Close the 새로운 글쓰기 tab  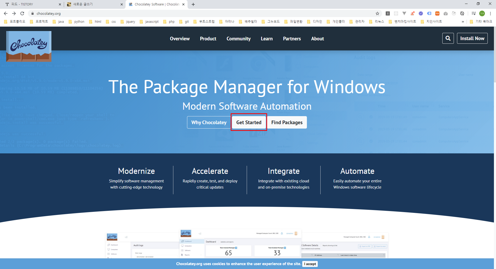point(122,4)
